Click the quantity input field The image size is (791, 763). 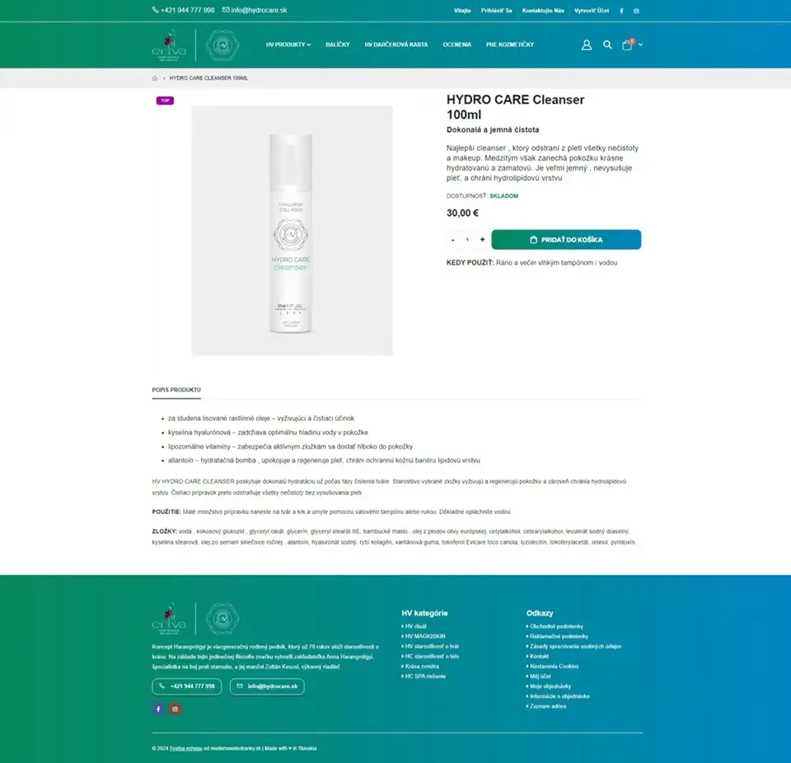[x=468, y=240]
